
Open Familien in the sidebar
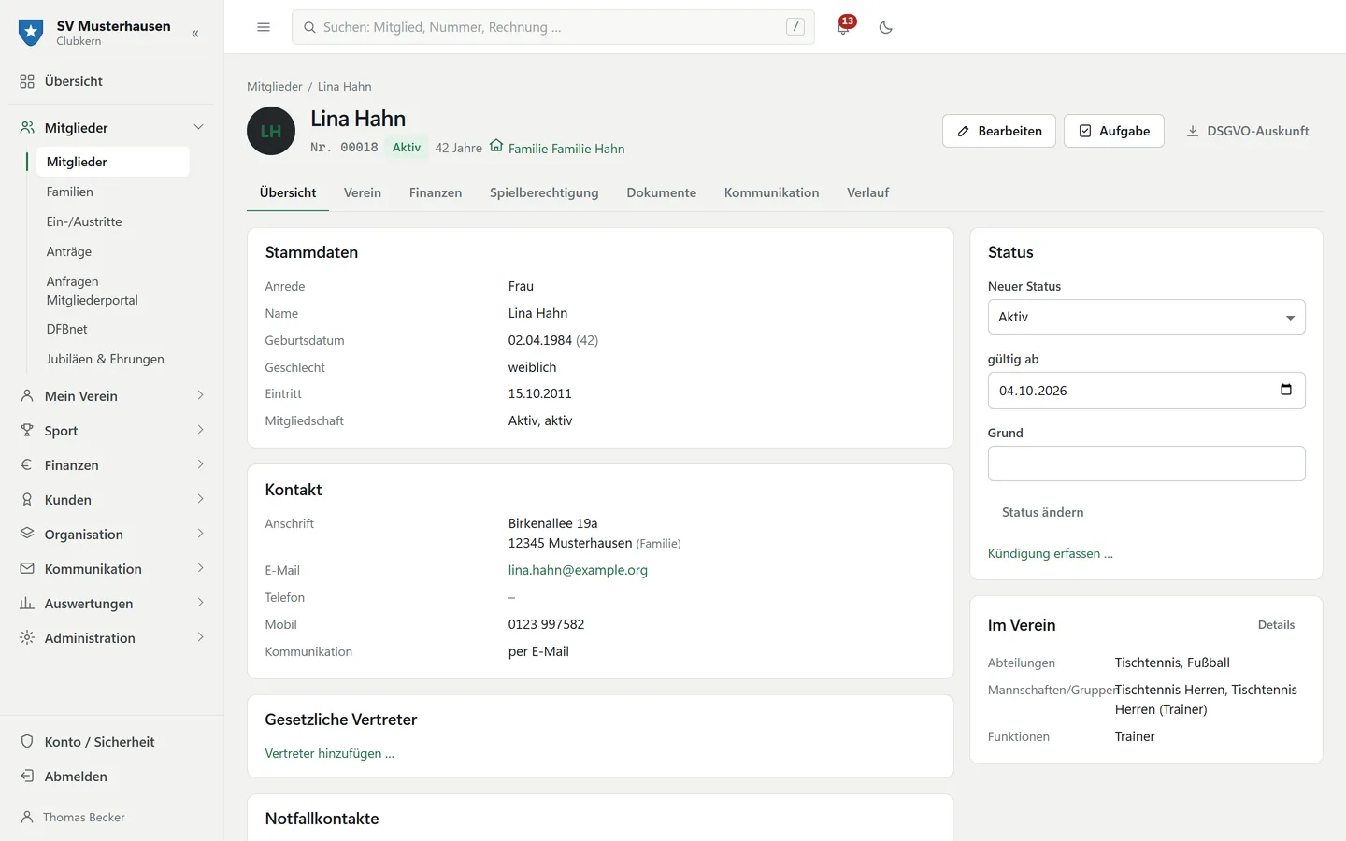point(112,192)
